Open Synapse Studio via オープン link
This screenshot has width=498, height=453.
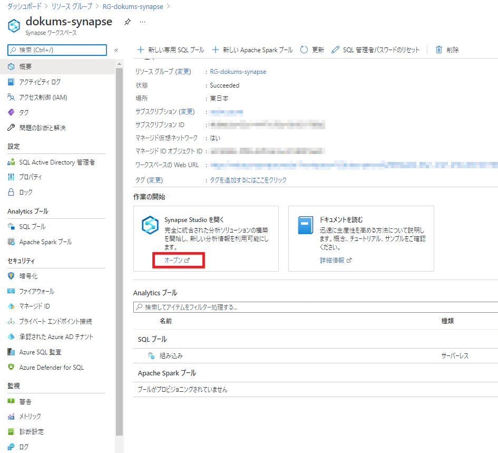point(177,260)
